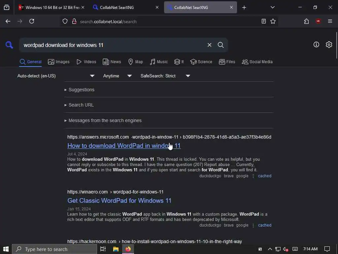Open the notification center icon
The width and height of the screenshot is (338, 254).
point(327,249)
